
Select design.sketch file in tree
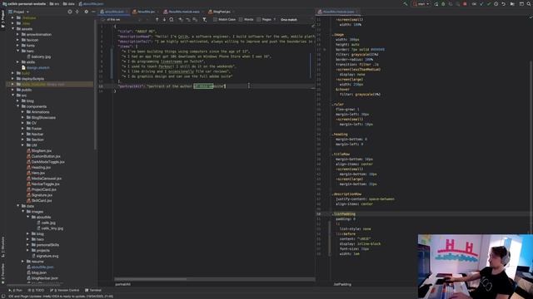pyautogui.click(x=36, y=67)
